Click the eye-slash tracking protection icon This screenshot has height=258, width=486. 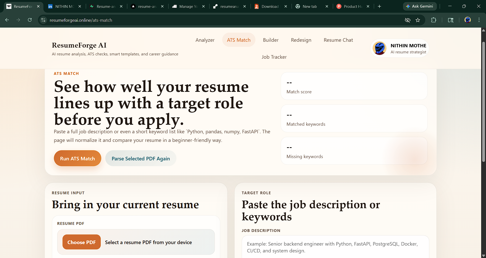(408, 20)
